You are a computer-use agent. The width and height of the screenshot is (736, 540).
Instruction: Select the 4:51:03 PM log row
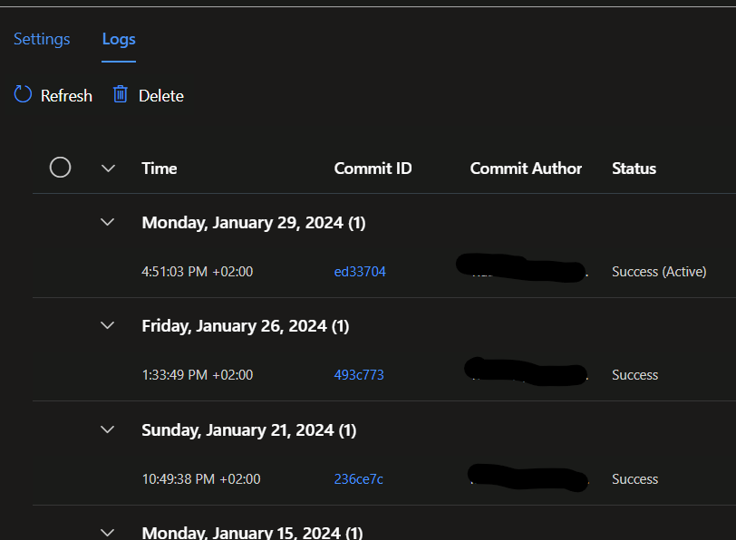click(x=198, y=272)
